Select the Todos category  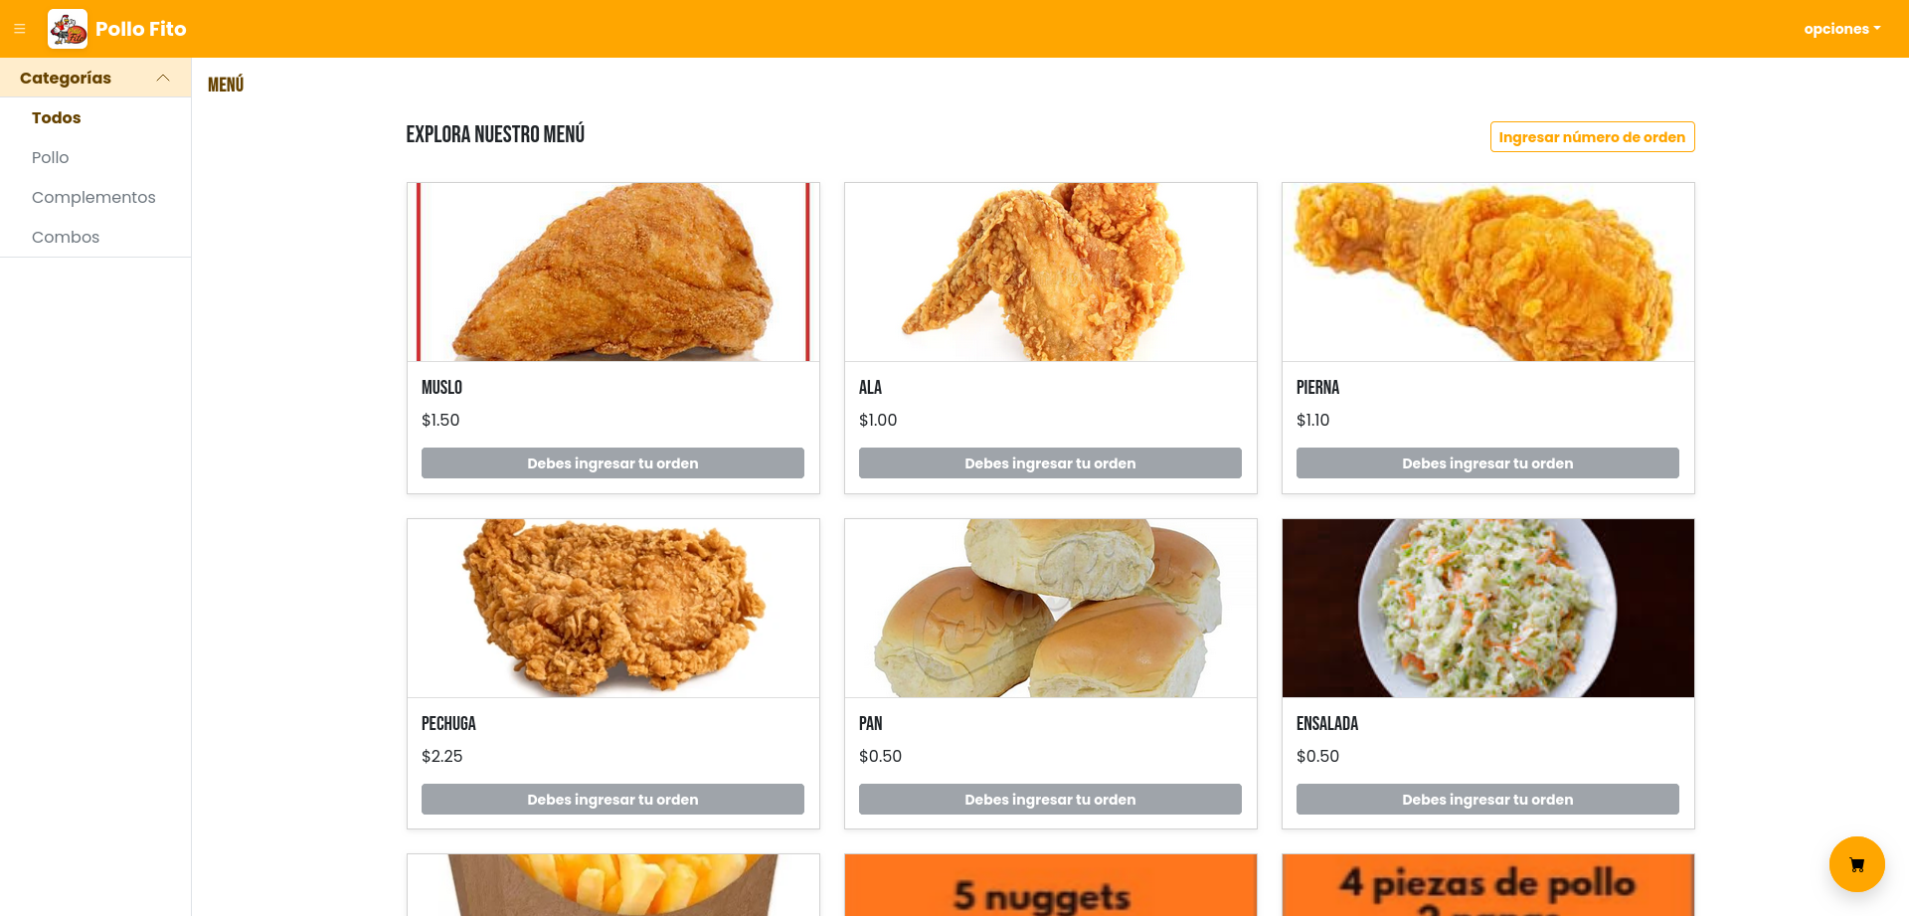click(56, 117)
